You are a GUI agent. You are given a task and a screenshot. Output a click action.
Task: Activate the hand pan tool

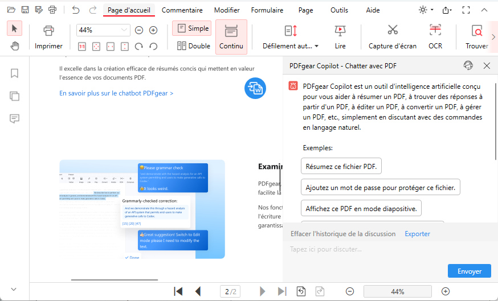15,46
